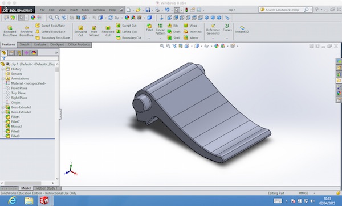Open the Tools menu
The width and height of the screenshot is (342, 206).
[85, 10]
